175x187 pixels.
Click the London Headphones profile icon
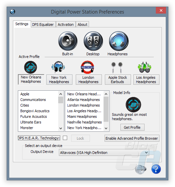[87, 67]
